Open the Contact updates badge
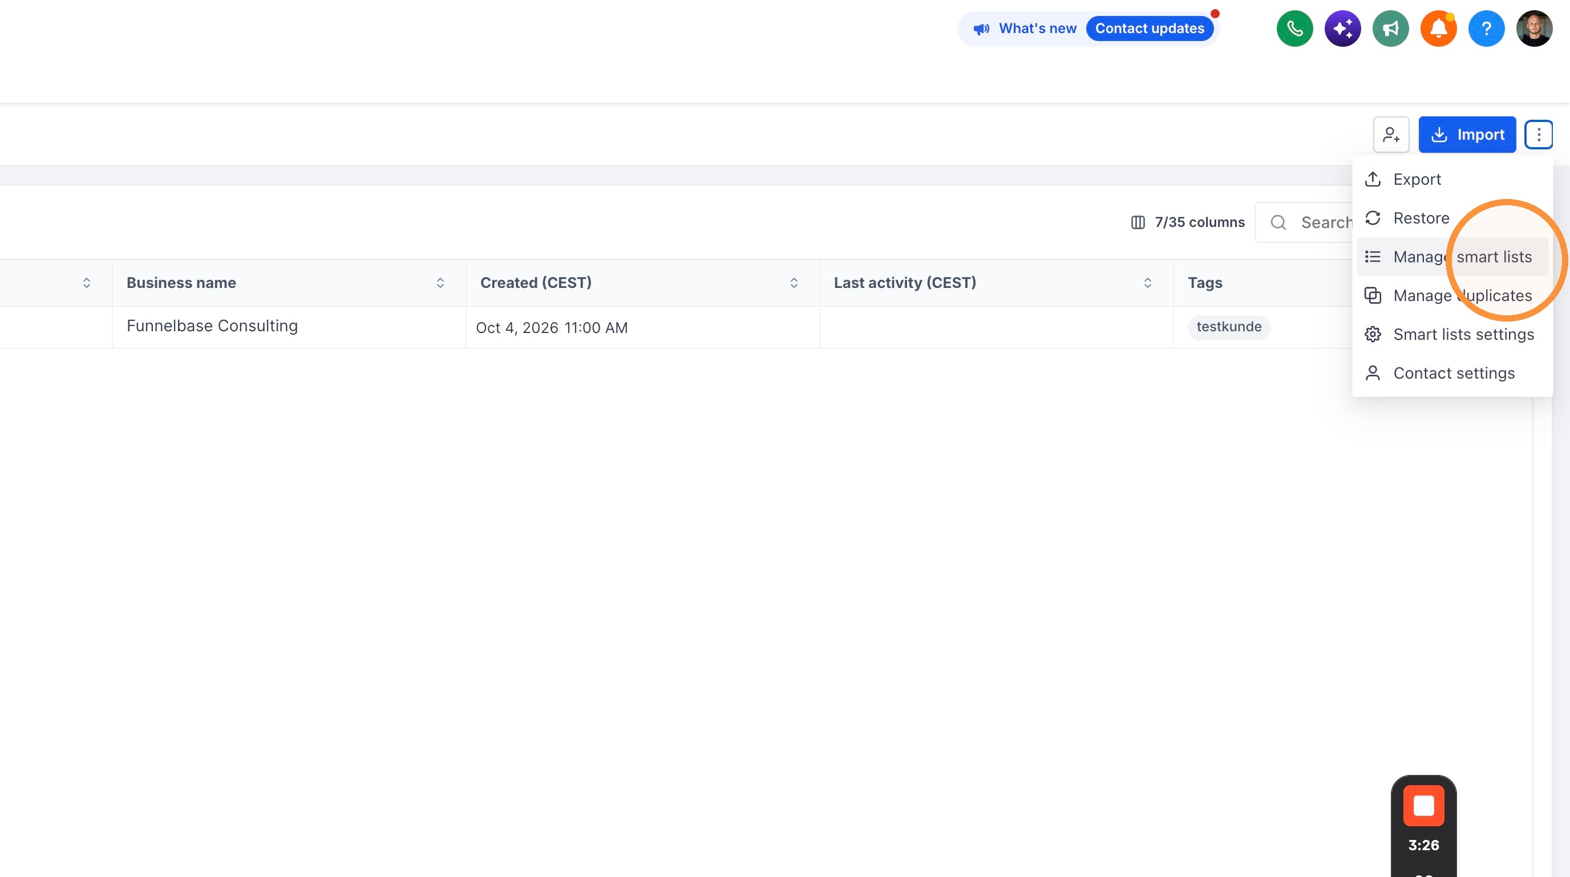 [x=1150, y=29]
